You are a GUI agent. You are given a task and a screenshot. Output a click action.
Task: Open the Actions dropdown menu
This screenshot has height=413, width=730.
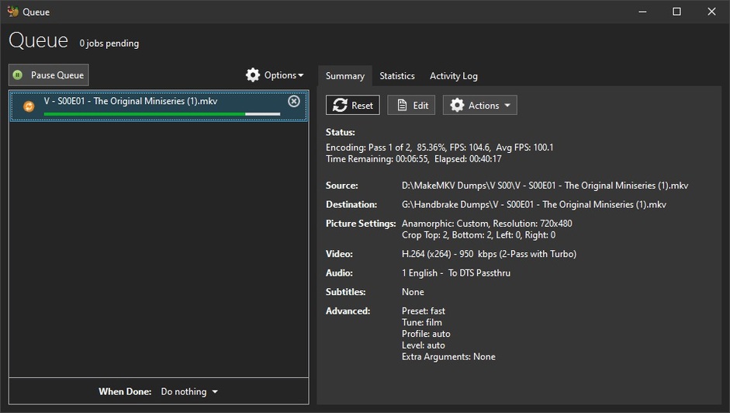(479, 106)
